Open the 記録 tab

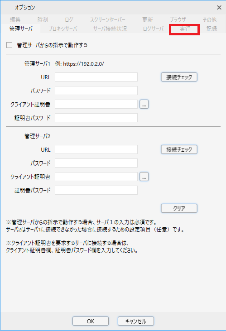click(212, 29)
